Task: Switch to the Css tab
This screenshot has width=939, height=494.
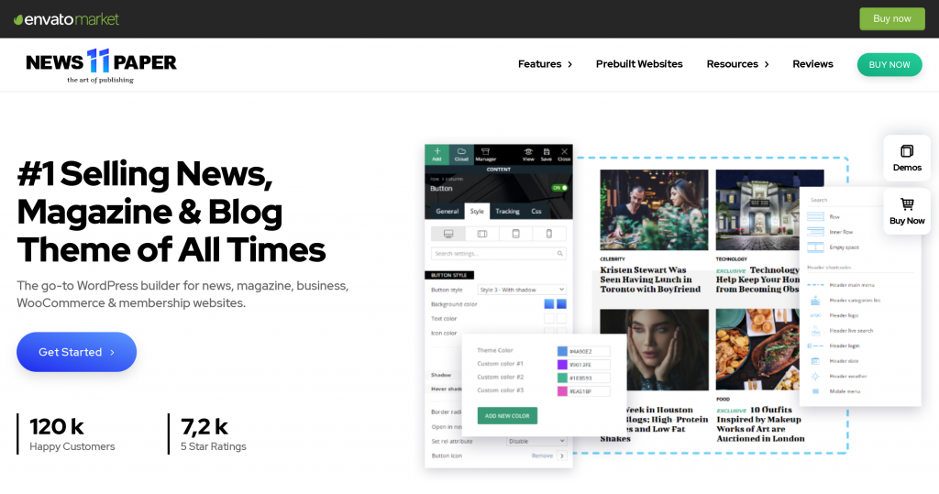Action: tap(536, 212)
